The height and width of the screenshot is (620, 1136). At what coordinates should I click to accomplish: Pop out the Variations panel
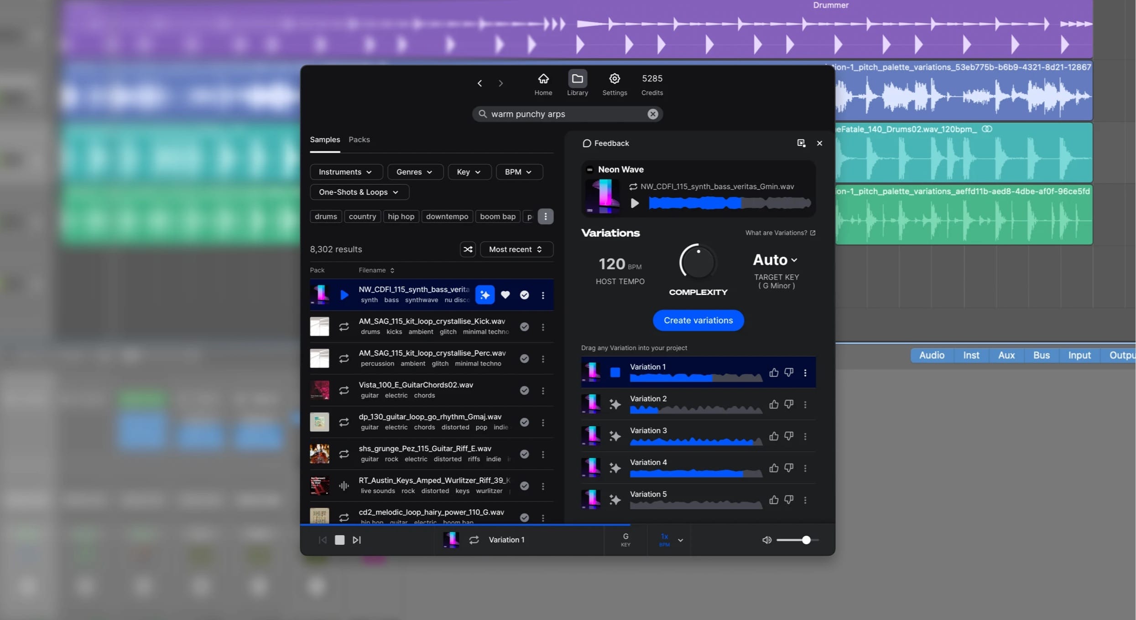point(801,143)
